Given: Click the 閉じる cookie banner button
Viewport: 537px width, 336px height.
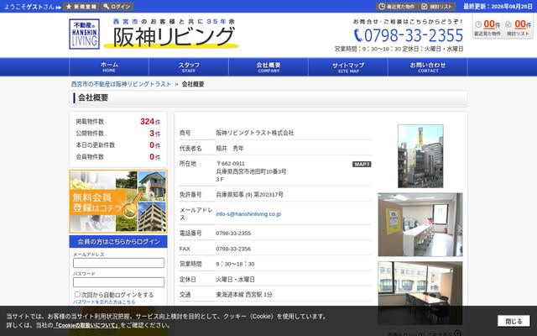Looking at the screenshot, I should [x=514, y=321].
